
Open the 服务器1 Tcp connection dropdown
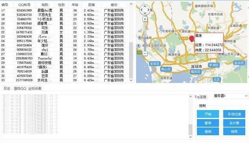click(231, 96)
